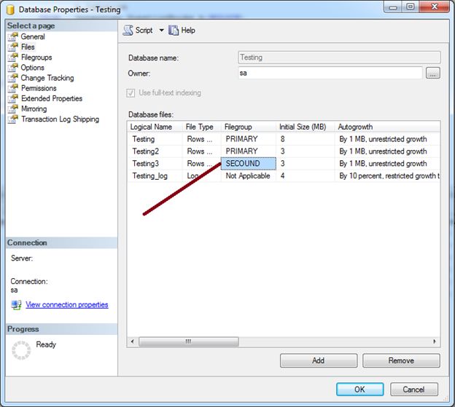This screenshot has width=455, height=407.
Task: Show the Permissions page
Action: click(39, 88)
